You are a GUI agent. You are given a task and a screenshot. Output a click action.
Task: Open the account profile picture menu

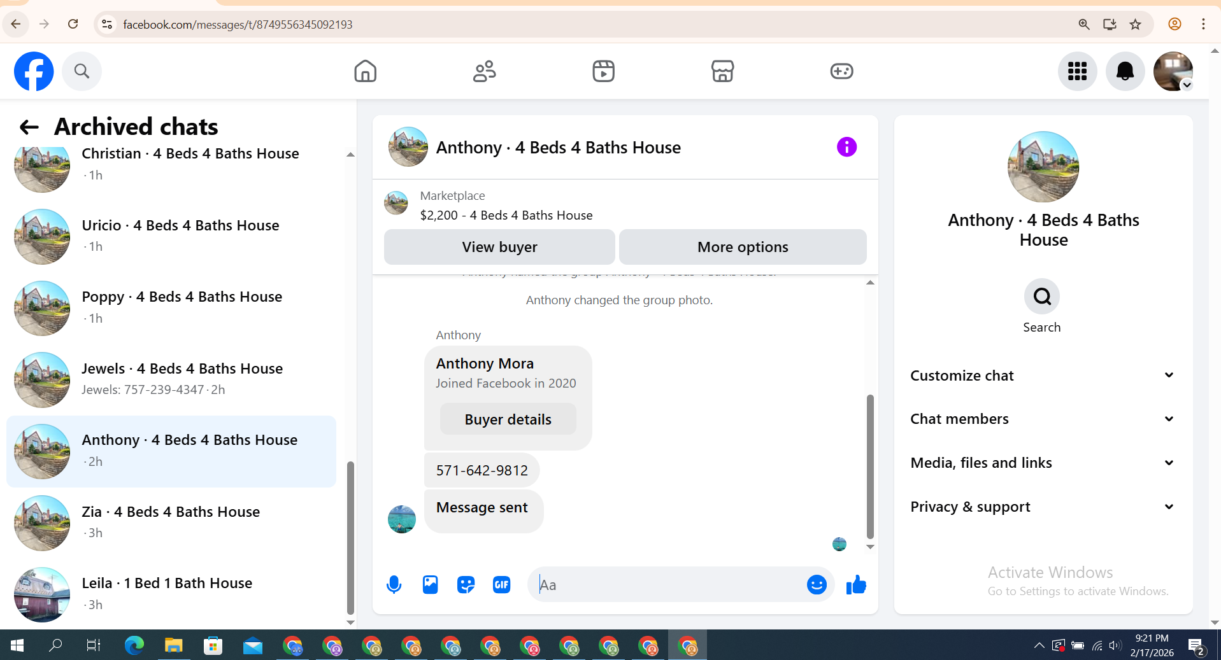tap(1173, 71)
